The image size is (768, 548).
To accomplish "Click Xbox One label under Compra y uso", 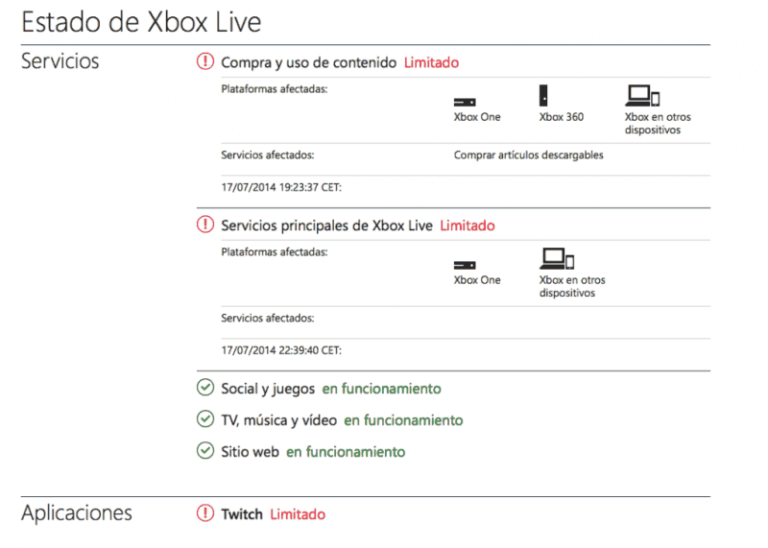I will pos(477,117).
